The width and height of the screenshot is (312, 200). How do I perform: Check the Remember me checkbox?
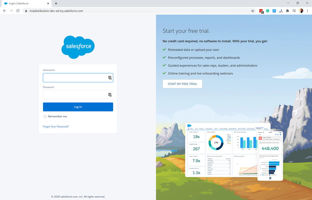coord(45,117)
